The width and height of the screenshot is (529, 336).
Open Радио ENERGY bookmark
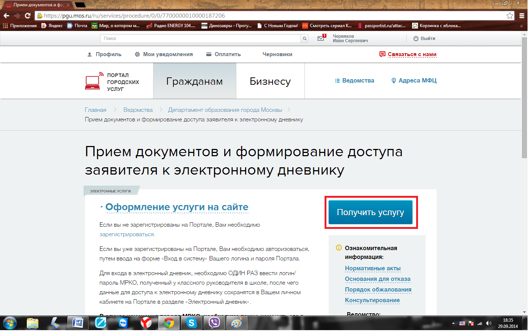pyautogui.click(x=171, y=26)
